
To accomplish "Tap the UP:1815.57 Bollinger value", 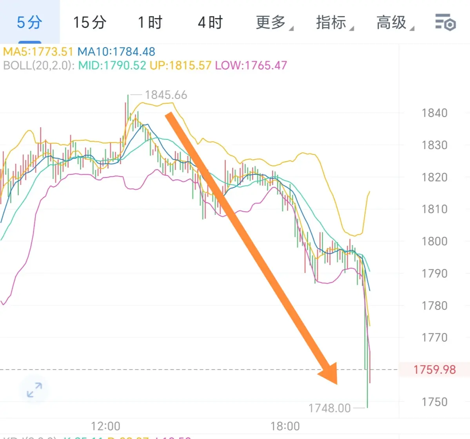I will 180,65.
